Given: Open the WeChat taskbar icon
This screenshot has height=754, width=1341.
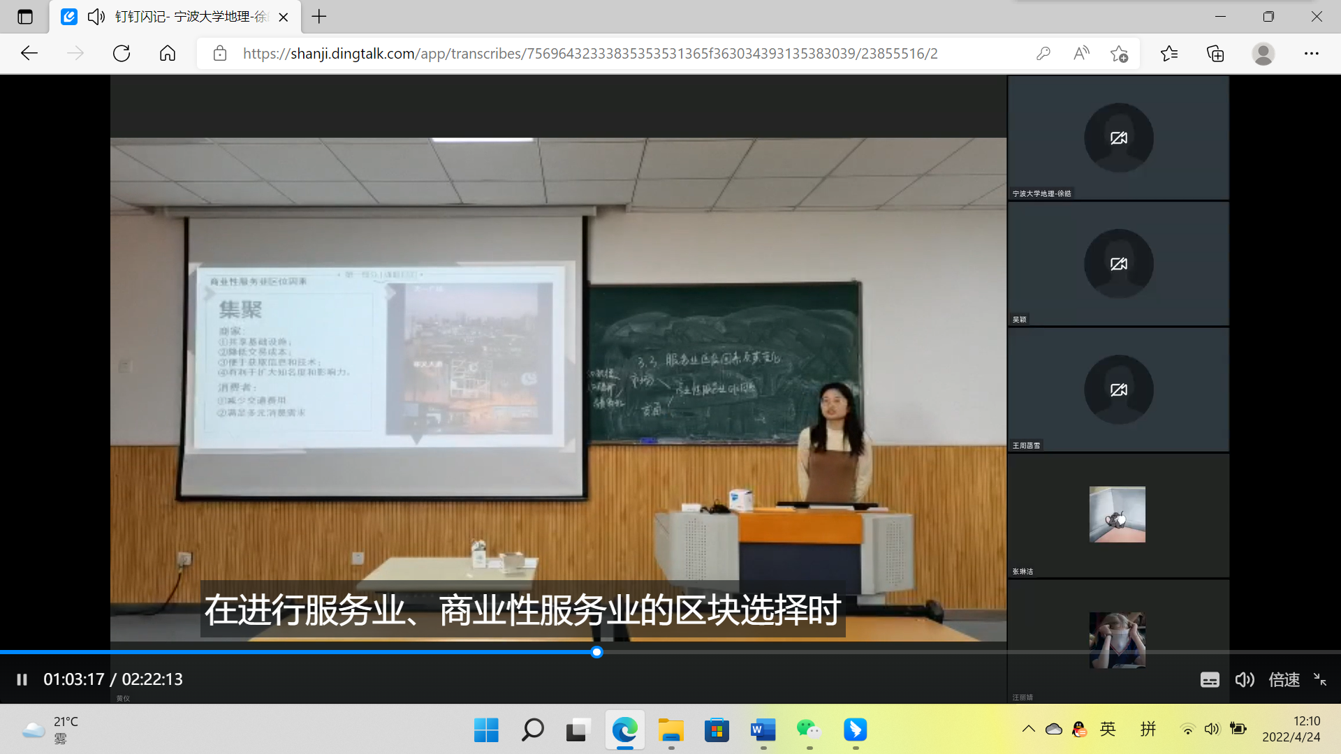Looking at the screenshot, I should (x=809, y=730).
